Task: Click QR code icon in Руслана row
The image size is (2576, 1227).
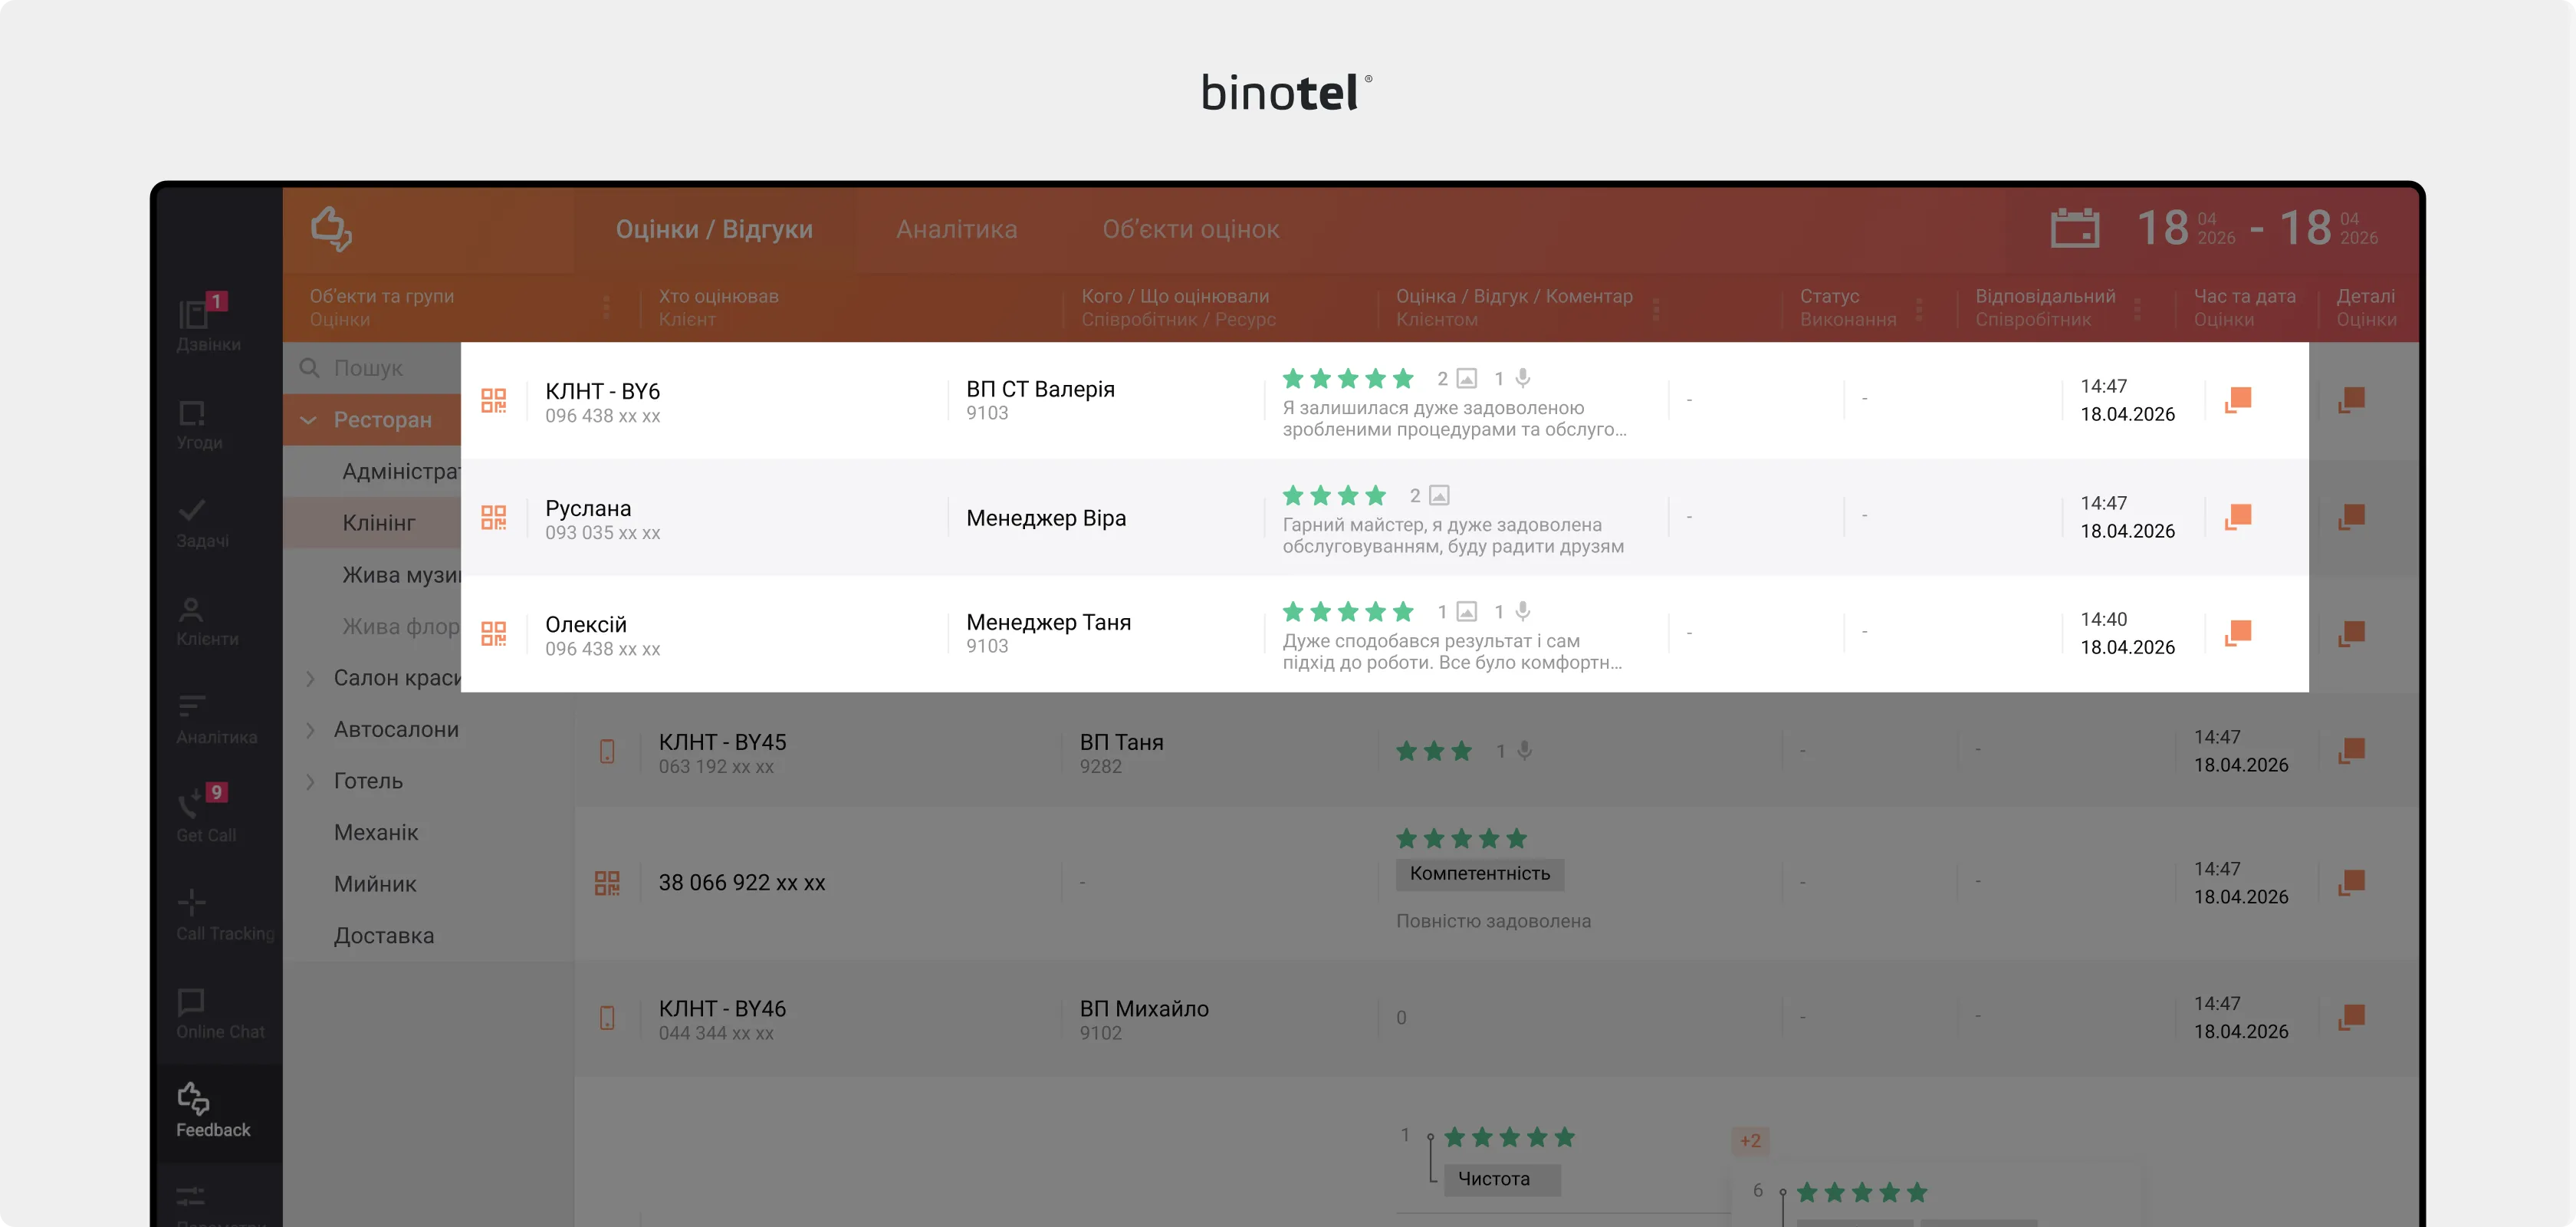Action: tap(494, 517)
